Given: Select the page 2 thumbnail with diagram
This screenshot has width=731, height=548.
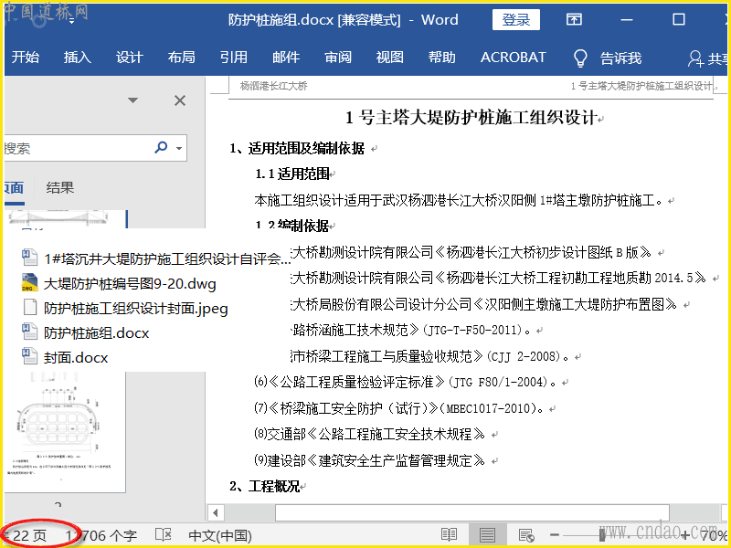Looking at the screenshot, I should click(x=65, y=431).
